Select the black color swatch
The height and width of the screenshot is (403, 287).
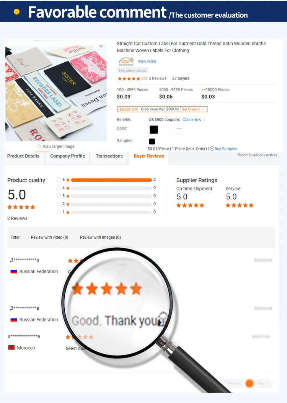tap(154, 130)
